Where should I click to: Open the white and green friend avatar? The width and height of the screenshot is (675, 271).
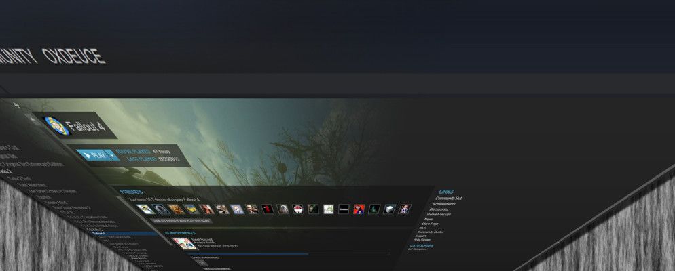pyautogui.click(x=329, y=209)
